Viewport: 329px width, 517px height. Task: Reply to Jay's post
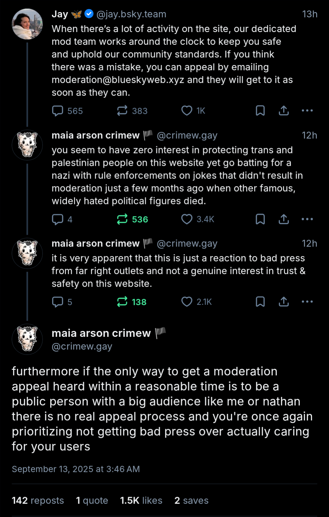tap(58, 111)
